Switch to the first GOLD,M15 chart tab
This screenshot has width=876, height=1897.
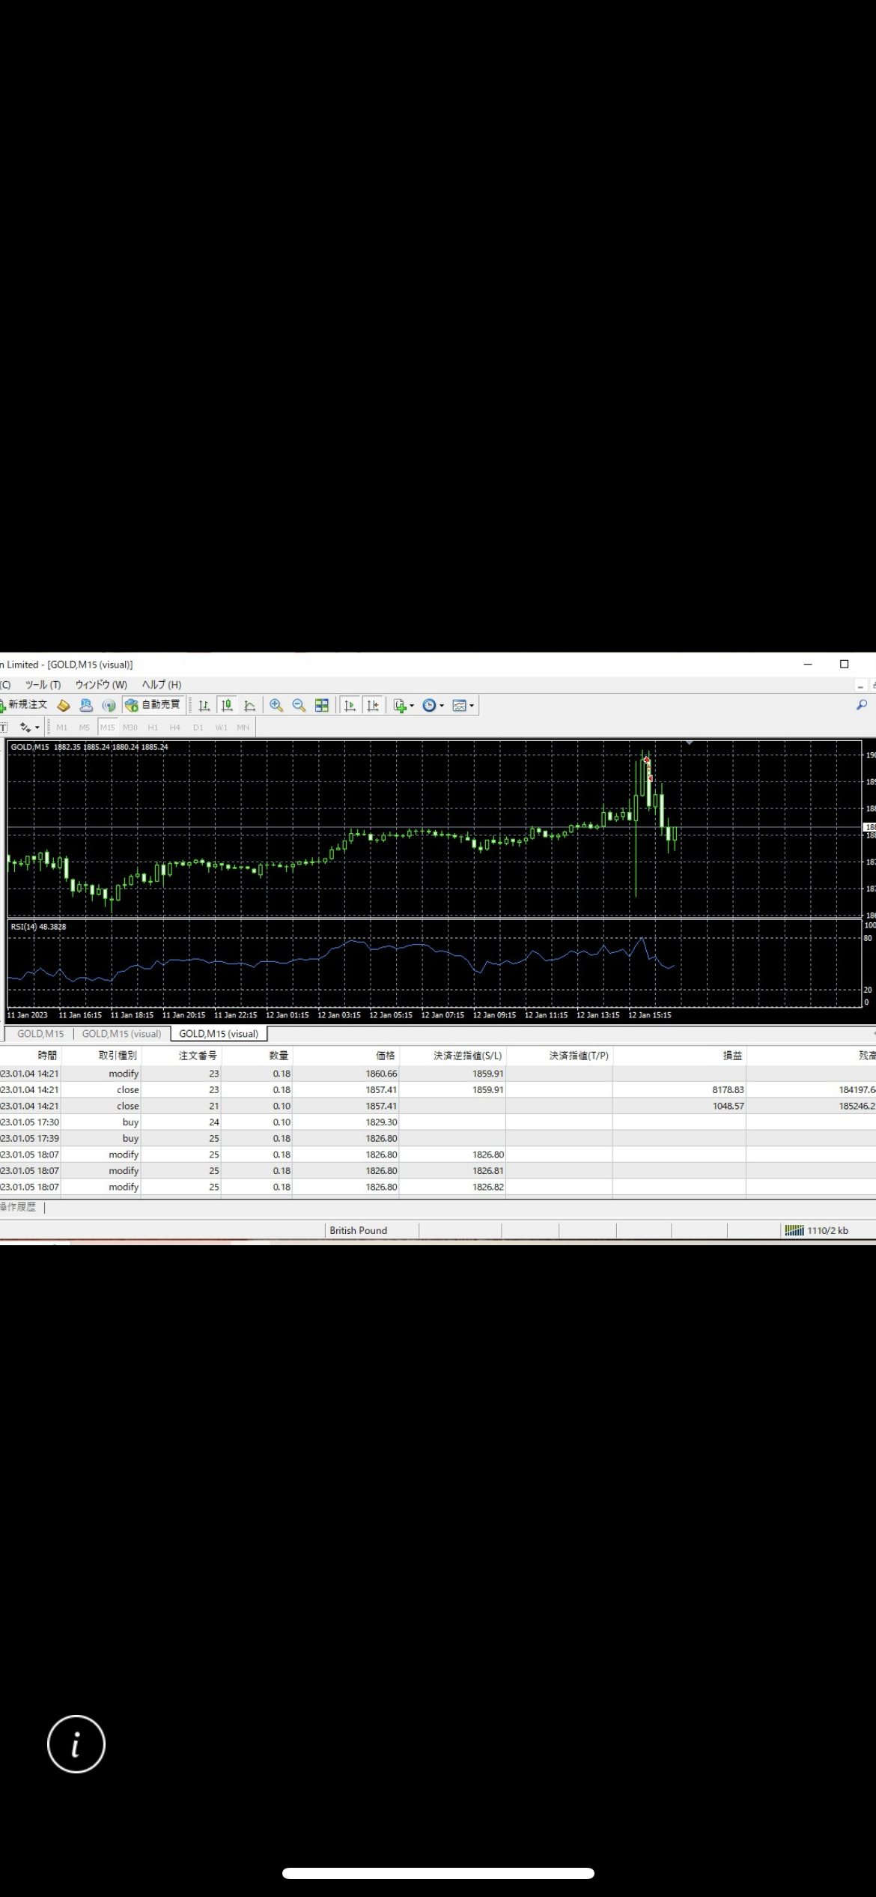point(40,1034)
